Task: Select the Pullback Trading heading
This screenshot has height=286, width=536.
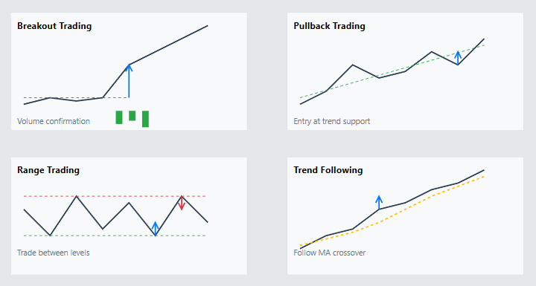Action: point(329,26)
